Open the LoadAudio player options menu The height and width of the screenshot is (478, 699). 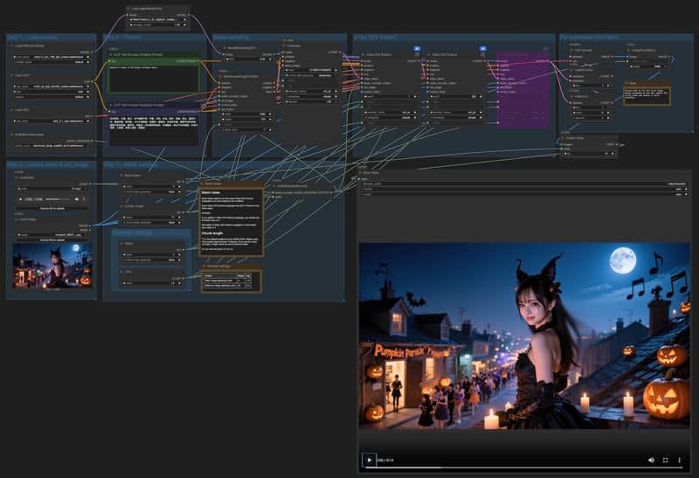tap(86, 199)
